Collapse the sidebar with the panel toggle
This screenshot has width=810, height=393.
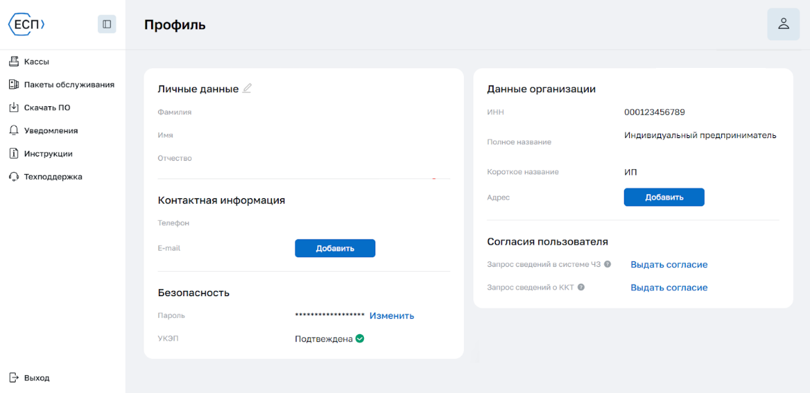click(x=107, y=24)
